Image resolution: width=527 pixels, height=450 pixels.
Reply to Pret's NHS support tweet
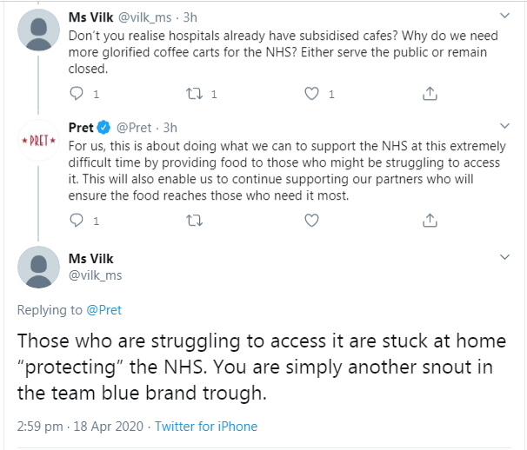tap(77, 222)
